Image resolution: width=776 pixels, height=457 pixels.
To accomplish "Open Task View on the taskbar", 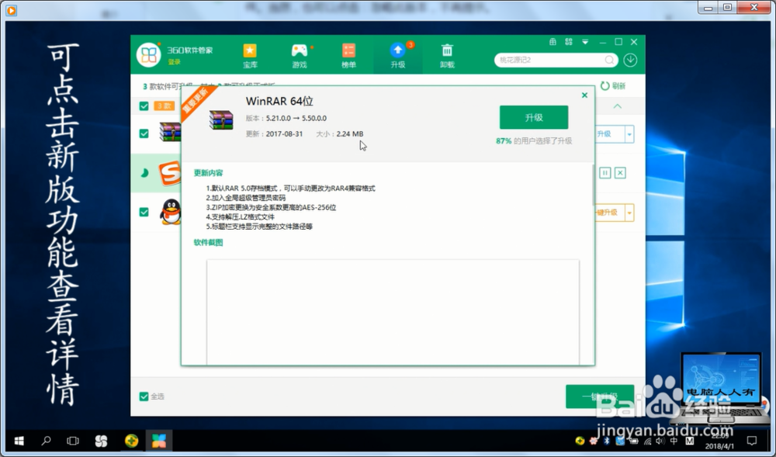I will pos(73,441).
